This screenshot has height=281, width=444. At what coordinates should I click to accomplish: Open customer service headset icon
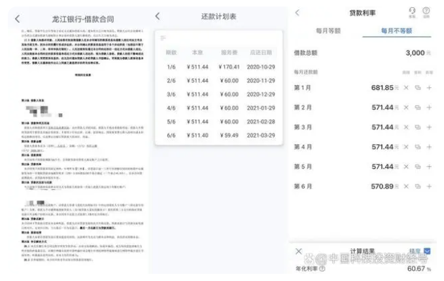tap(412, 11)
